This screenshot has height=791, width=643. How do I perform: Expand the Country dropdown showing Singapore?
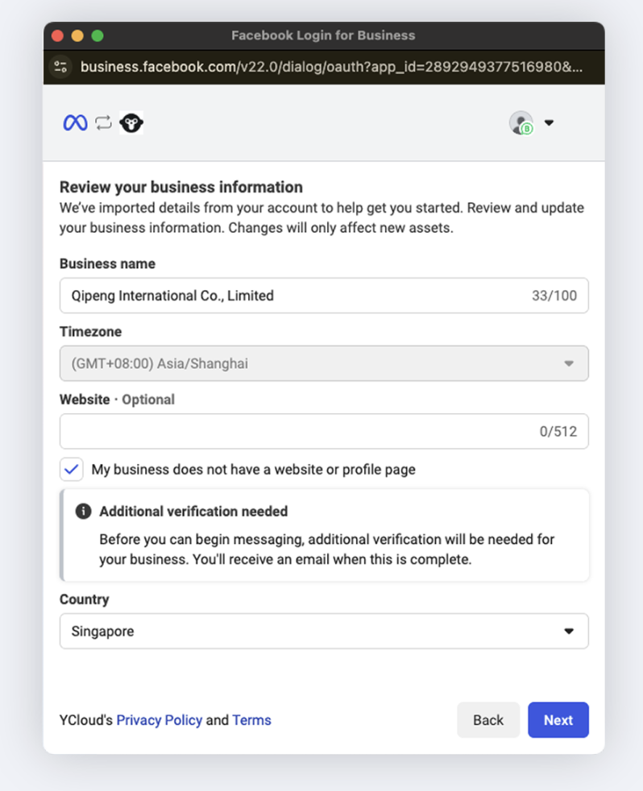324,632
